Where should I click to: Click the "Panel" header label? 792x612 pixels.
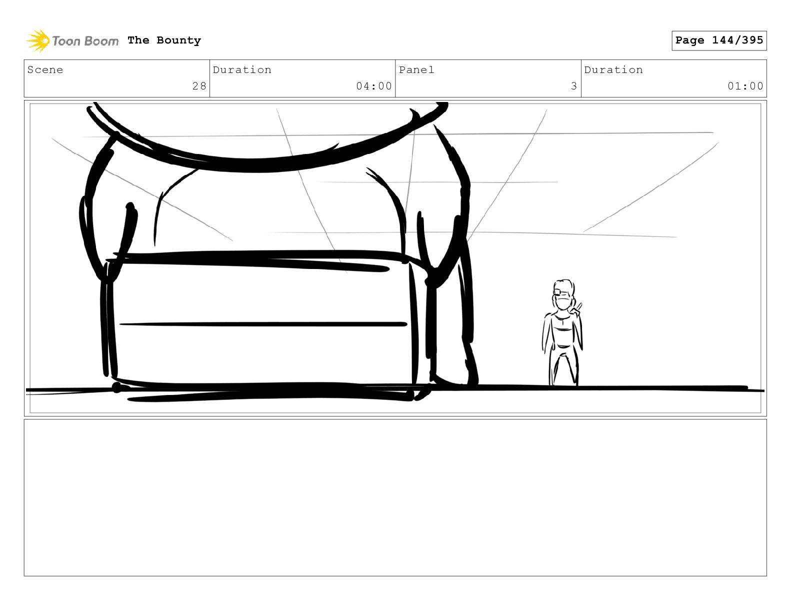(416, 70)
